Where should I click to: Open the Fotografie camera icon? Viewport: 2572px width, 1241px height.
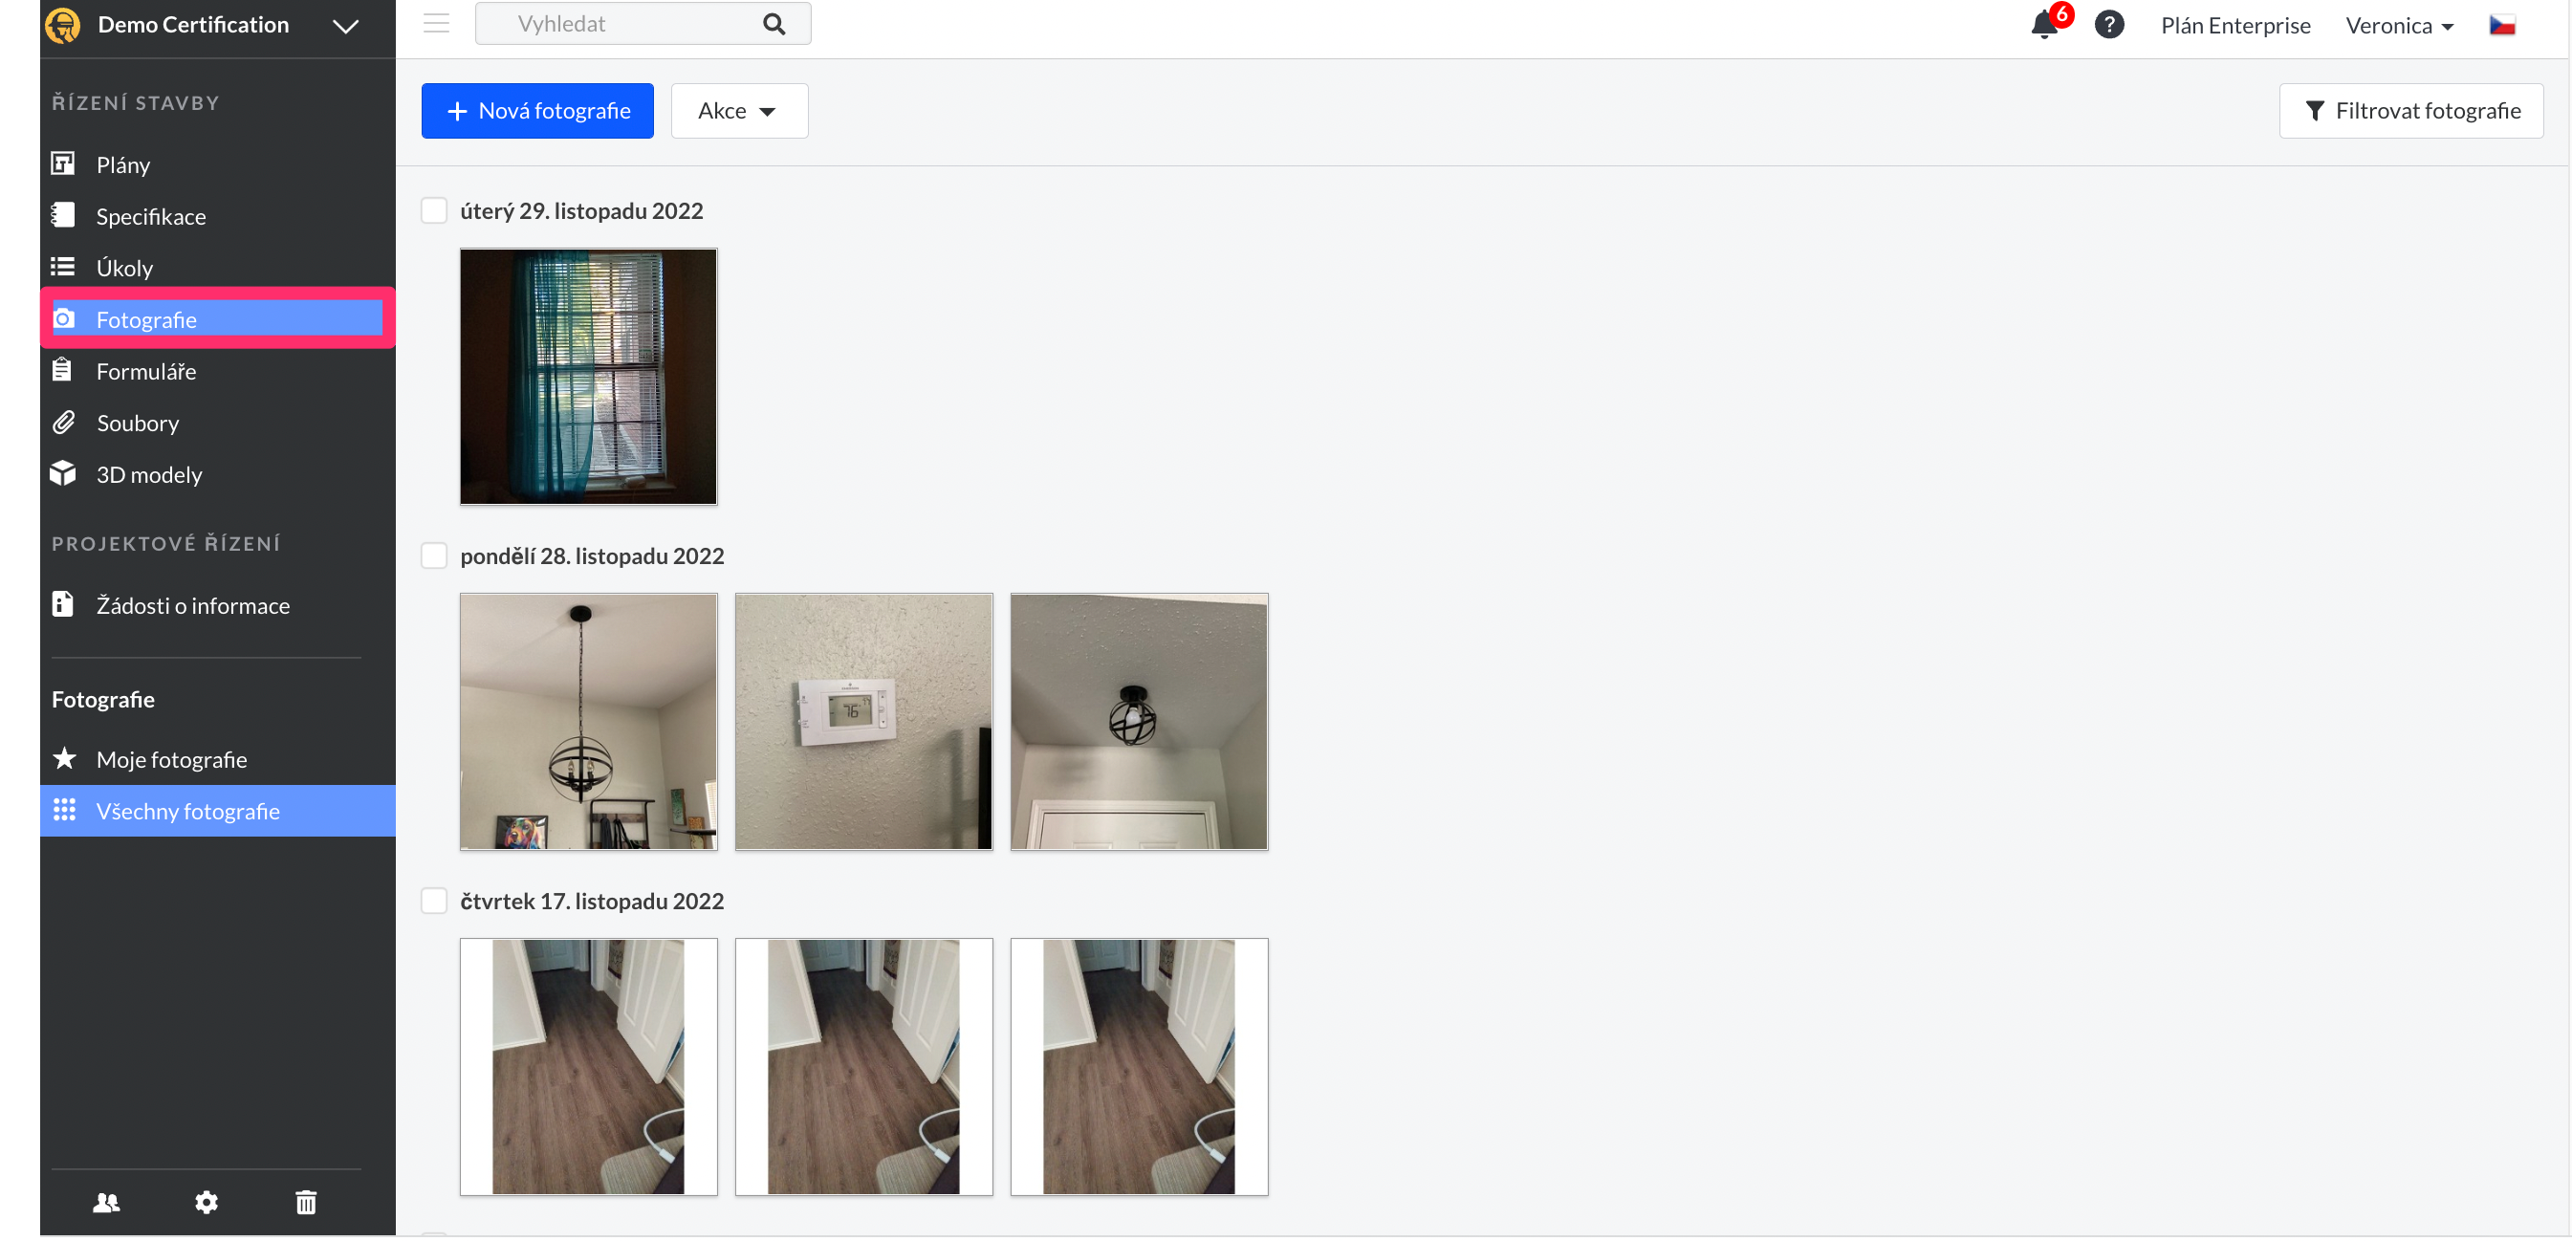point(63,318)
